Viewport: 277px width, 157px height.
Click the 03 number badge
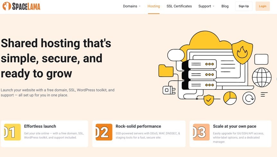(201, 132)
